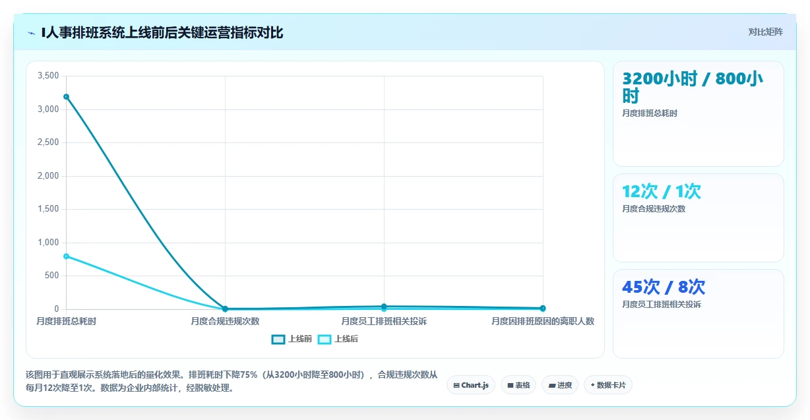Click the lightning icon beside the title

click(31, 32)
